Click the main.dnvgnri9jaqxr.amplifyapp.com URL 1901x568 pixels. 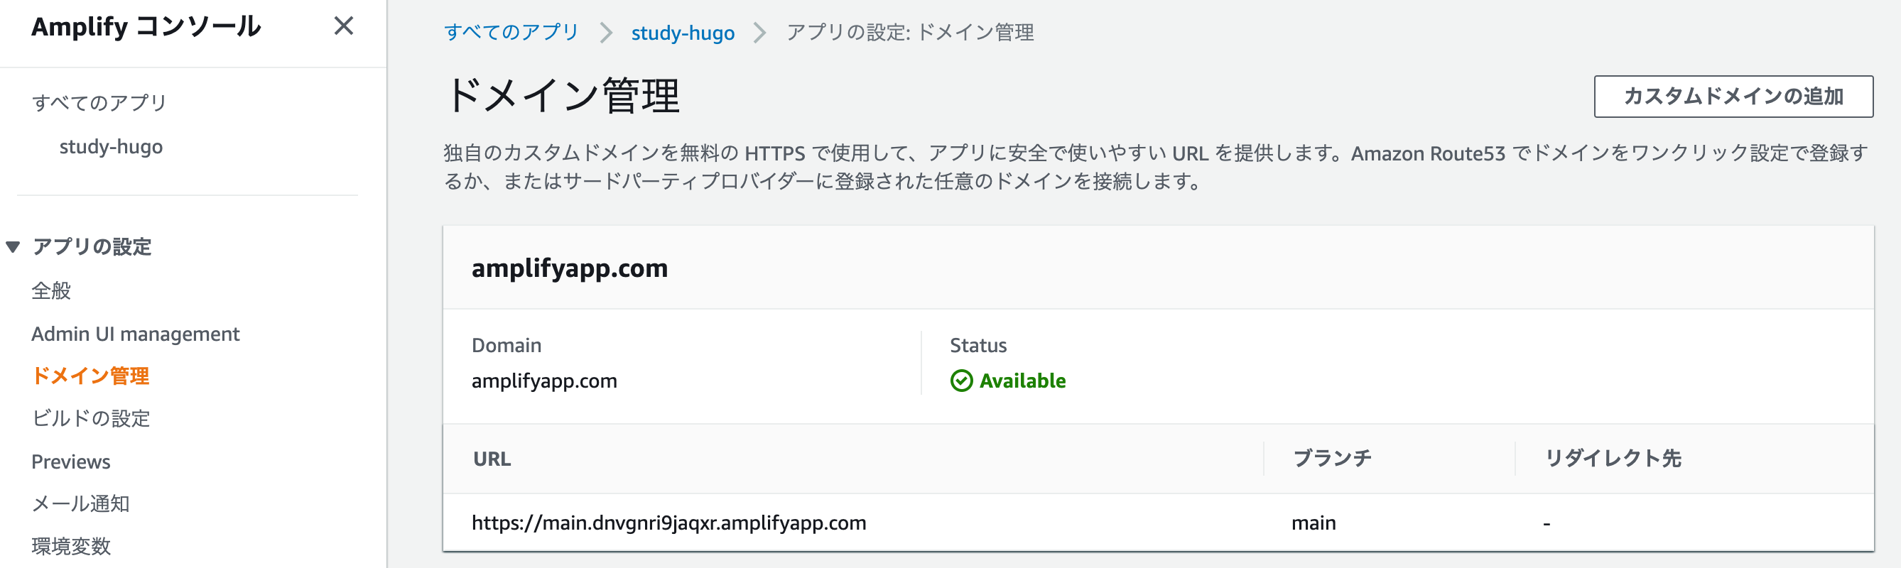[668, 523]
